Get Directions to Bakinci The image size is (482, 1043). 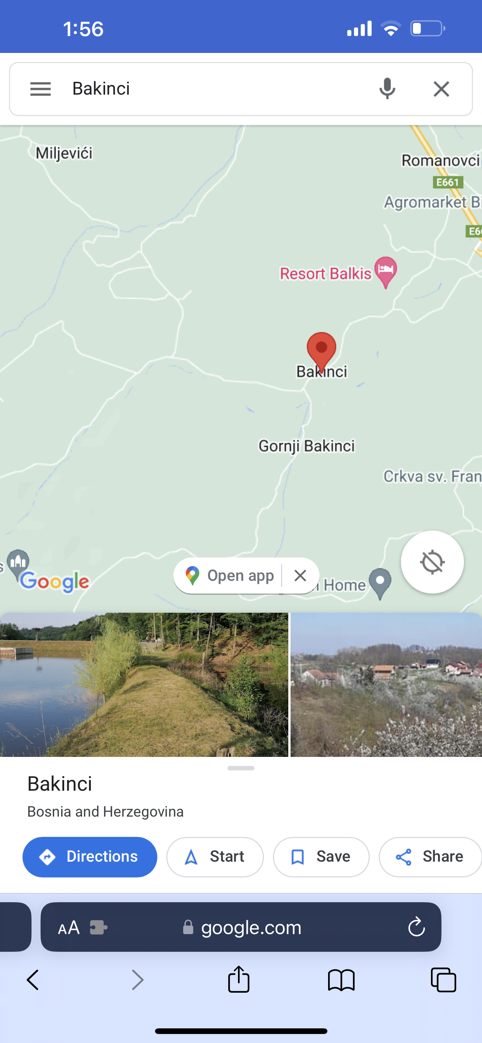click(x=90, y=857)
